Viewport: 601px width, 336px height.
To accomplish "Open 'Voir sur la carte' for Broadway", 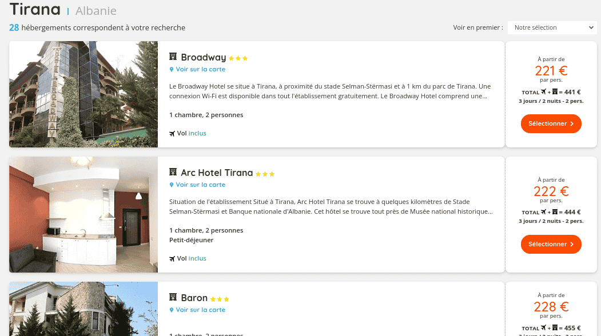I will pos(200,69).
